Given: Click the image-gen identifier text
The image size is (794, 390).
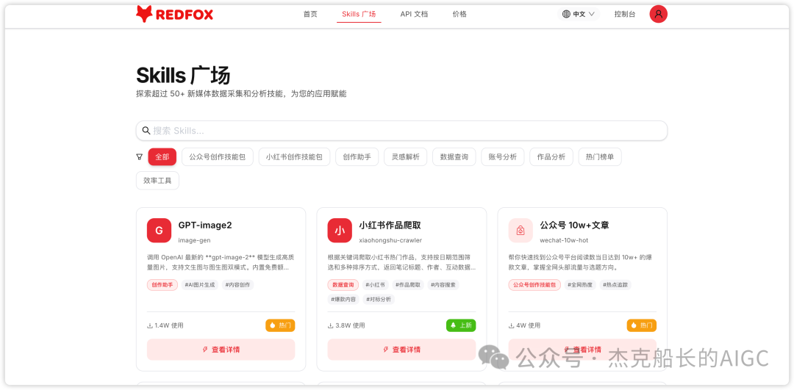Looking at the screenshot, I should [x=194, y=240].
